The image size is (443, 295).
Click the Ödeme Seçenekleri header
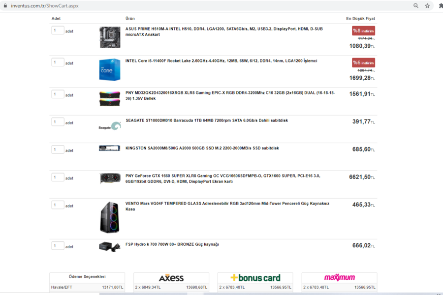point(87,277)
